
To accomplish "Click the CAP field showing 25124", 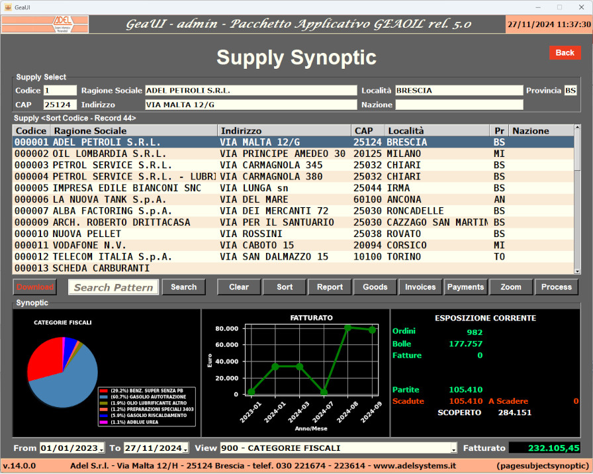I will (60, 105).
